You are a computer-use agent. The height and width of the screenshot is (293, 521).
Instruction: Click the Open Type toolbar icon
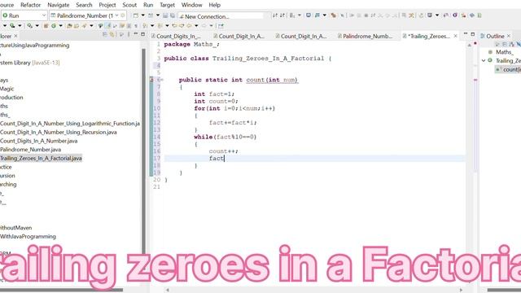coord(69,25)
